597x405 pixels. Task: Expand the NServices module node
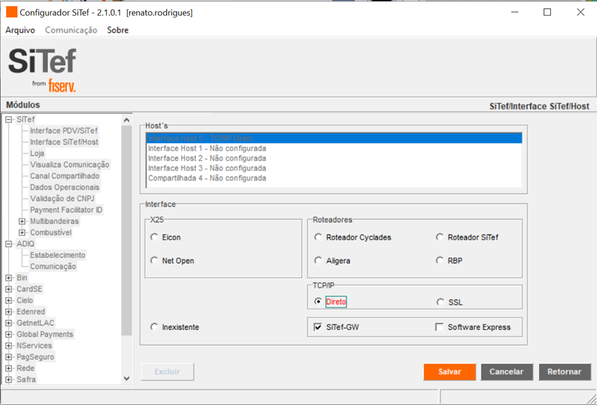tap(9, 346)
